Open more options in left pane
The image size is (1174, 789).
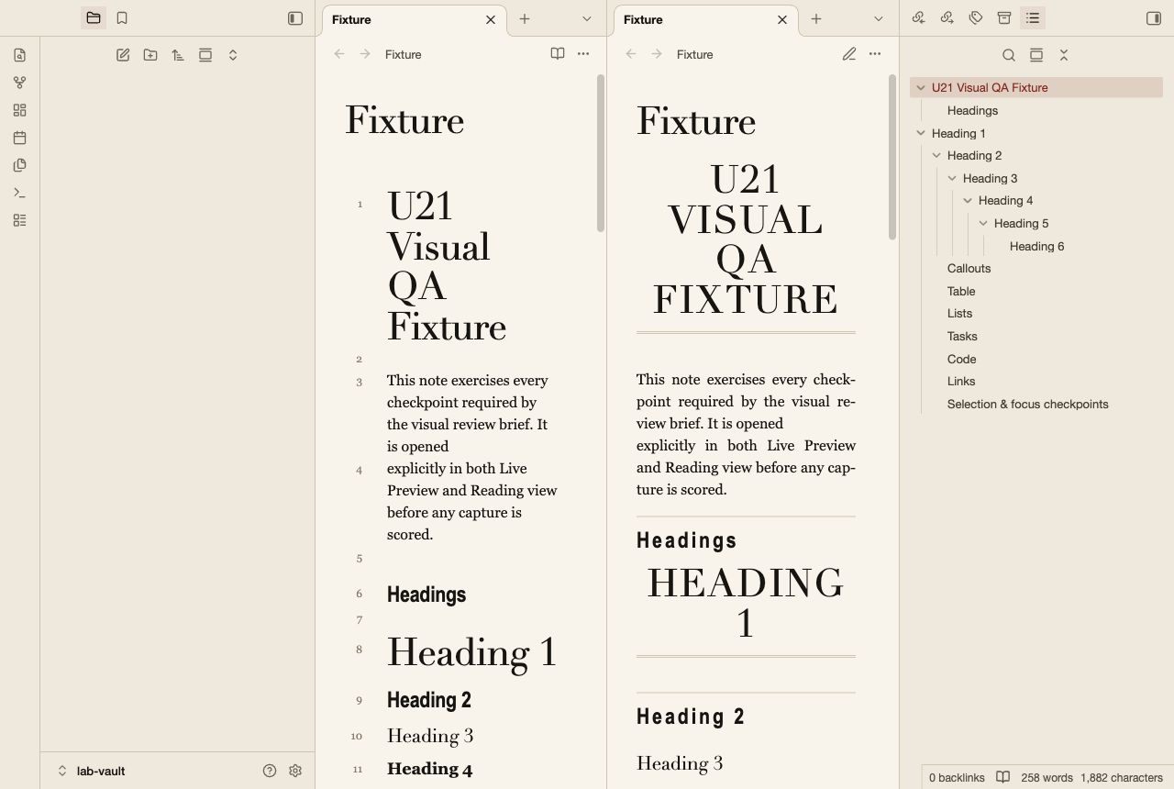pos(583,54)
